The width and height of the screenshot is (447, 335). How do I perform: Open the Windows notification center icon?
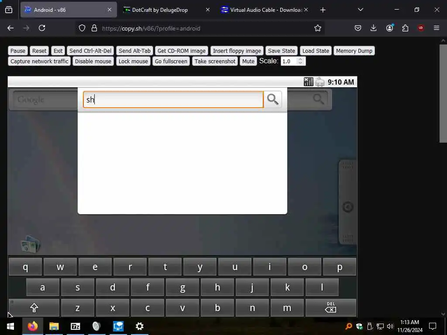[x=433, y=326]
